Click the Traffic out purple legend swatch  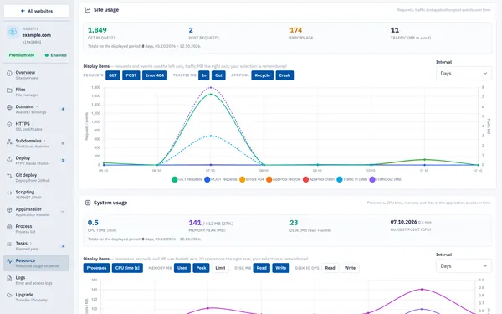coord(372,179)
